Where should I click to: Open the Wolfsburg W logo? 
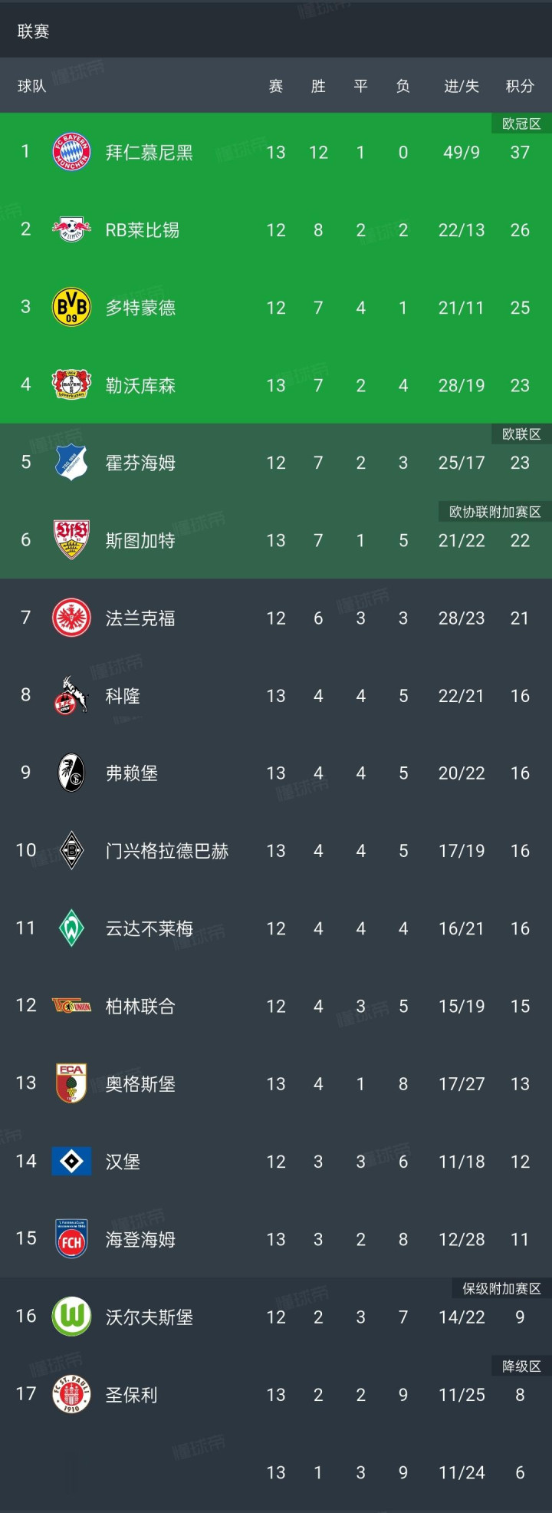[71, 1317]
